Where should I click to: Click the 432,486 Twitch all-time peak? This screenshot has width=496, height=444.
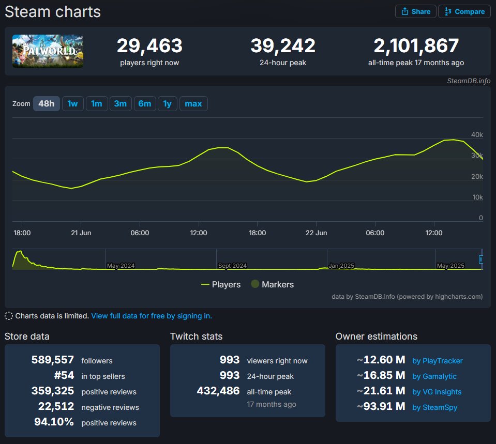218,391
